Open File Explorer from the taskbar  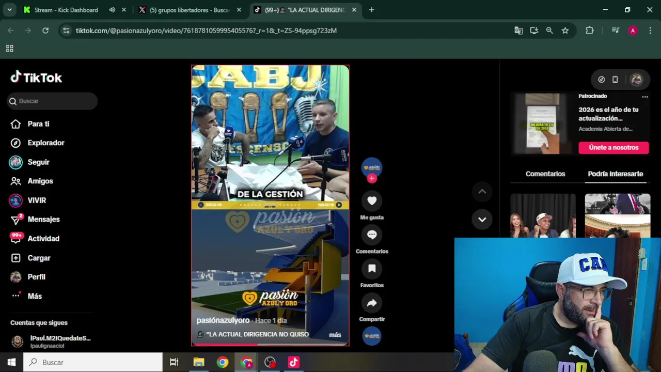[199, 362]
